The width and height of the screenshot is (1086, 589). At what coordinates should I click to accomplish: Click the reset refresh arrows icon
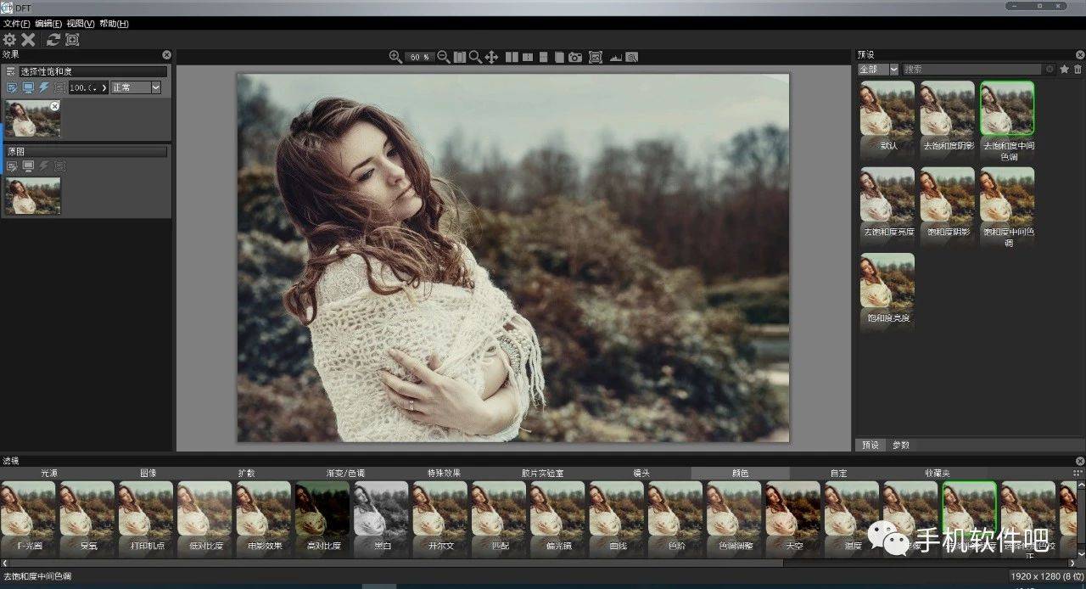coord(53,40)
